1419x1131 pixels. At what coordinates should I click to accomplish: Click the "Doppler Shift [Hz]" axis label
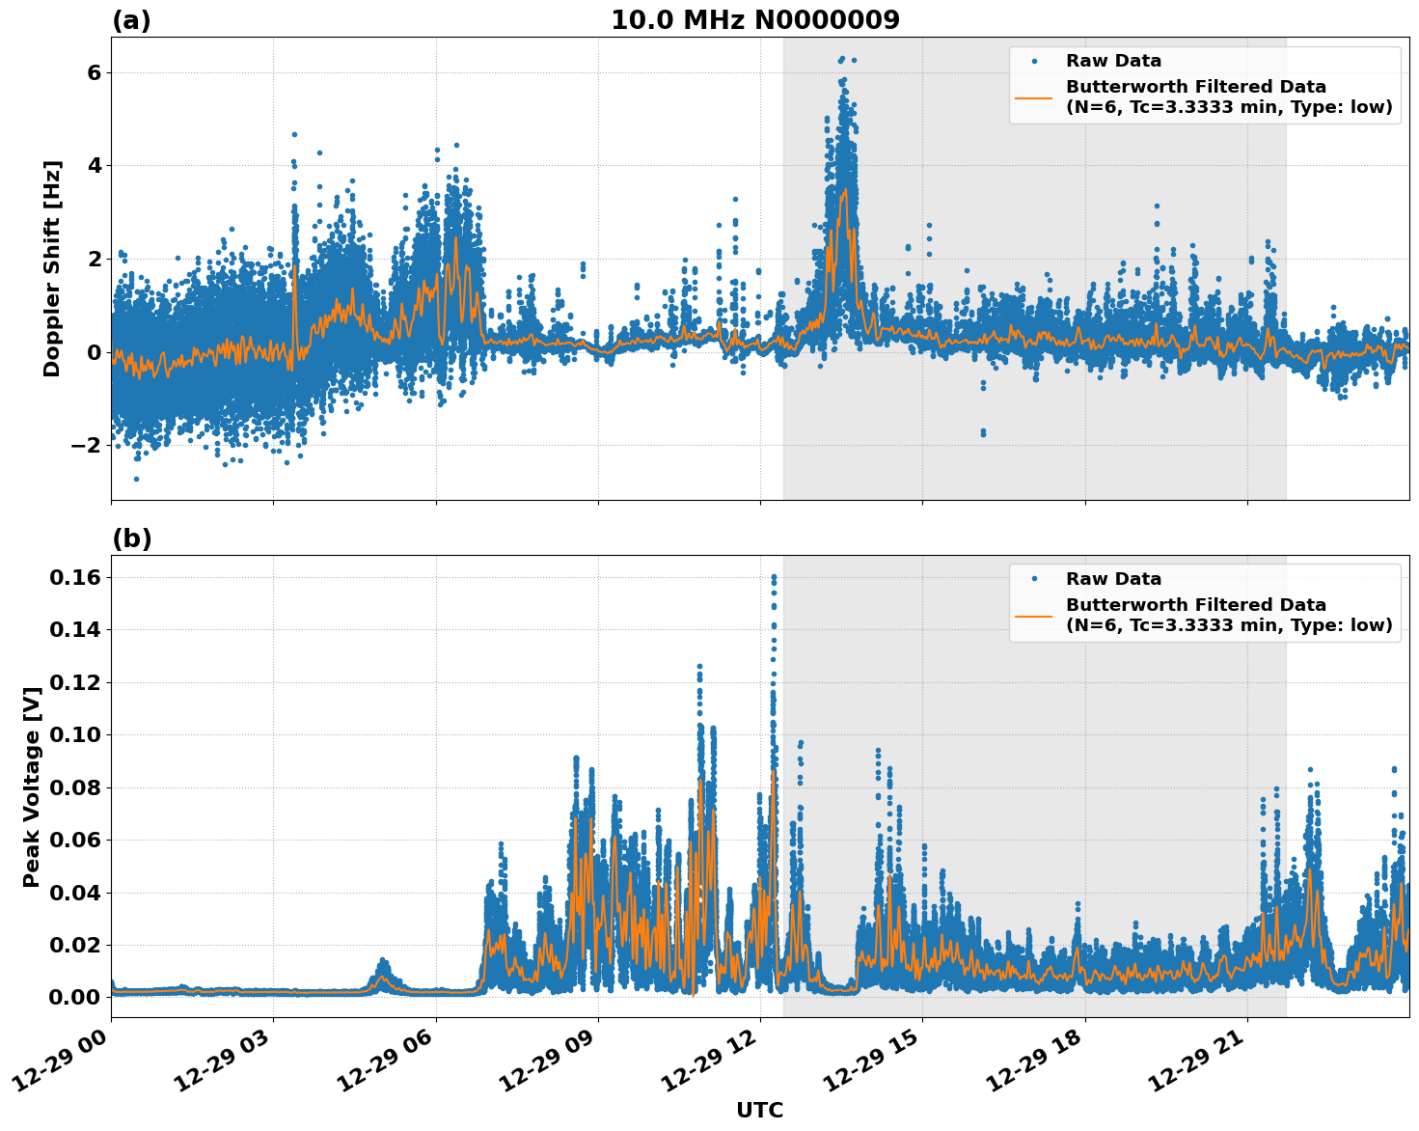coord(52,268)
